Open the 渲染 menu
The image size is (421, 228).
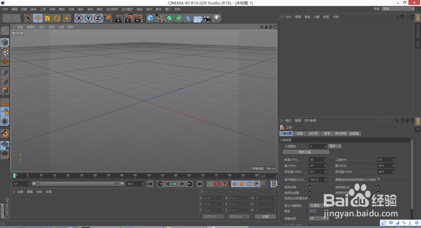[x=90, y=9]
